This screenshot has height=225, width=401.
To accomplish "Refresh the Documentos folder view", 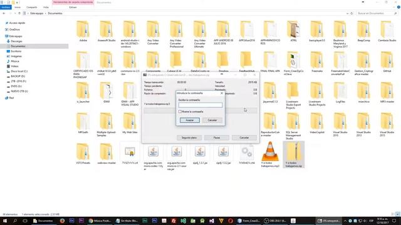I will [x=352, y=13].
